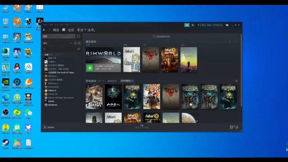288x162 pixels.
Task: Open the GeForce Experience desktop icon
Action: pos(6,85)
